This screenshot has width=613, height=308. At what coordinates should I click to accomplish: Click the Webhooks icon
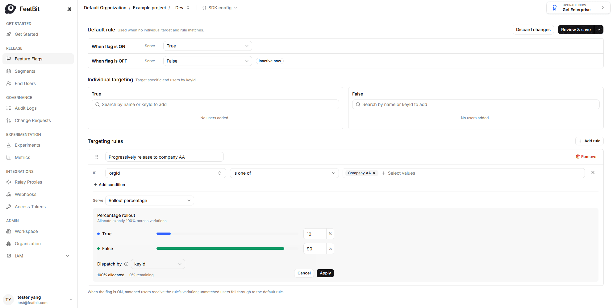click(9, 194)
